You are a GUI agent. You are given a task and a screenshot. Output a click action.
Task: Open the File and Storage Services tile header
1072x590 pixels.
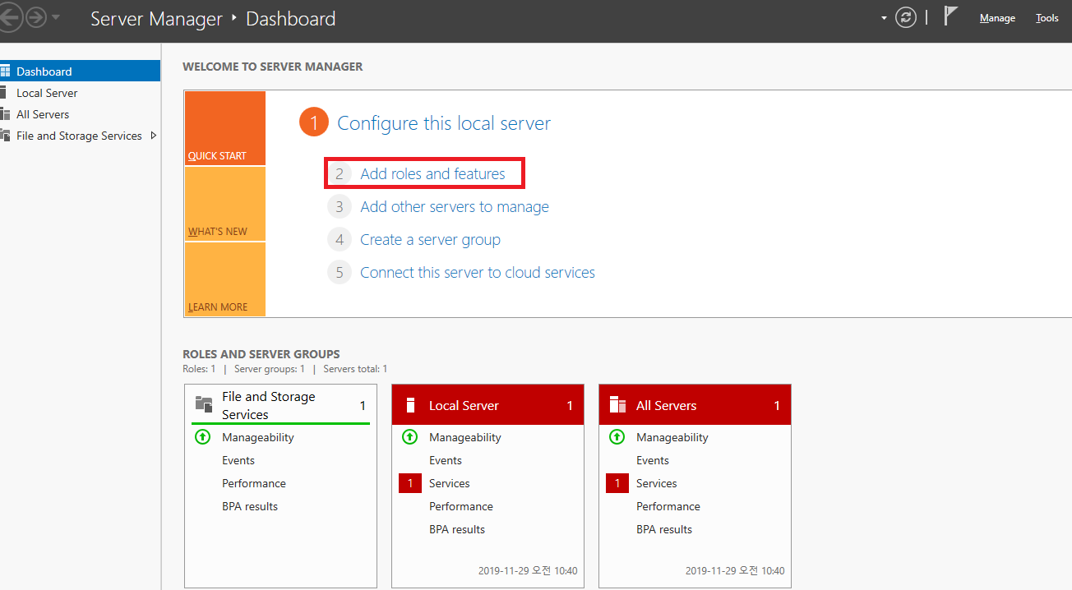coord(281,405)
